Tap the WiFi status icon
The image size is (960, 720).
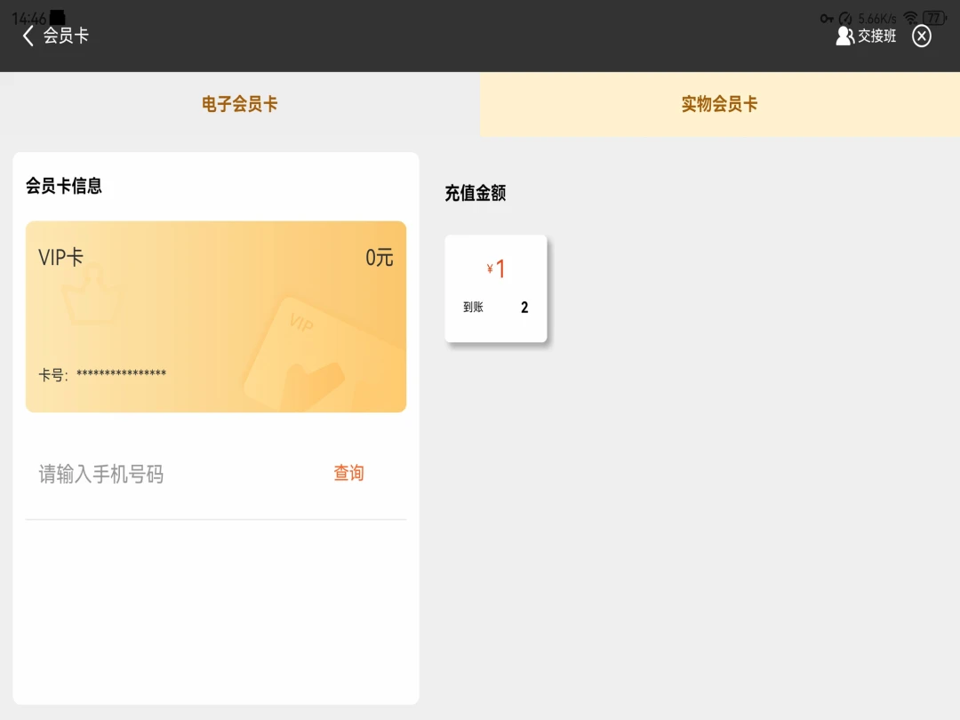(x=910, y=18)
